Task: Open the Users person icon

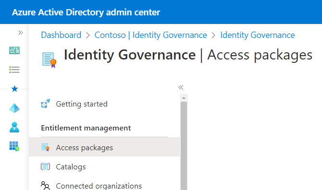Action: point(14,127)
